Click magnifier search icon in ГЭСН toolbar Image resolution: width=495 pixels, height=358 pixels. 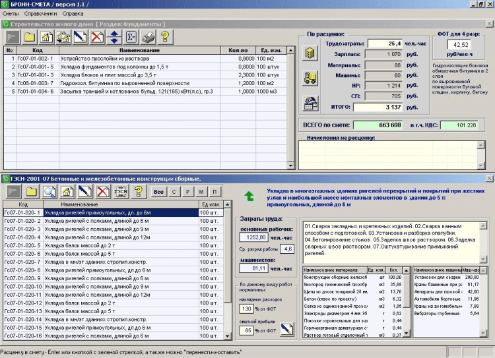(x=49, y=191)
